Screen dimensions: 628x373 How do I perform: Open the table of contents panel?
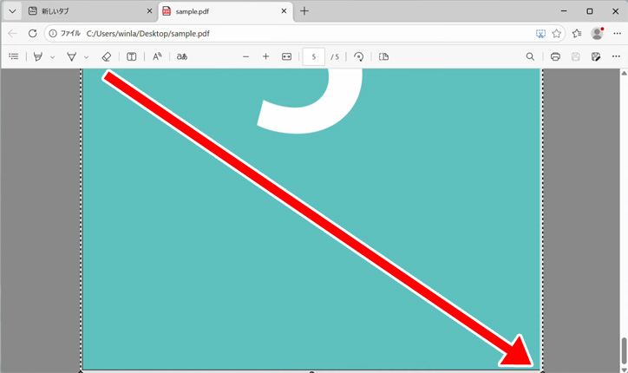coord(13,56)
